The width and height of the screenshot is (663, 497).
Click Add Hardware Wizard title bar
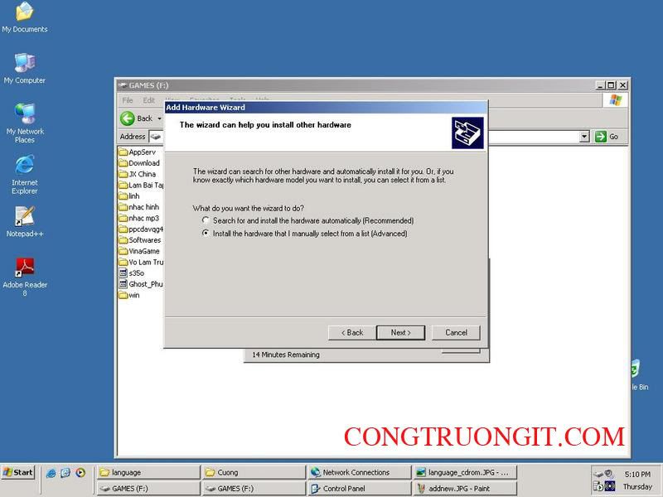[326, 108]
